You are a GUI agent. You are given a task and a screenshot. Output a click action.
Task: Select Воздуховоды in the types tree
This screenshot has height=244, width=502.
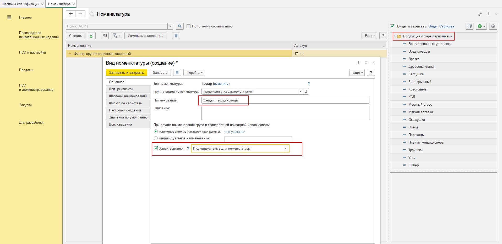point(419,52)
